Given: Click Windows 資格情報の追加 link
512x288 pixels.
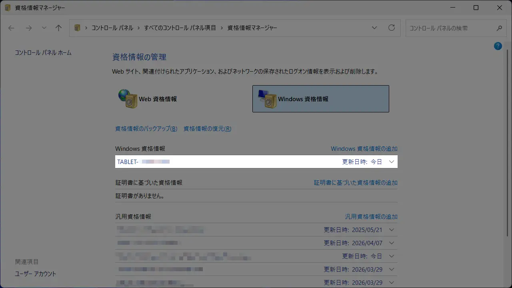Looking at the screenshot, I should tap(364, 149).
